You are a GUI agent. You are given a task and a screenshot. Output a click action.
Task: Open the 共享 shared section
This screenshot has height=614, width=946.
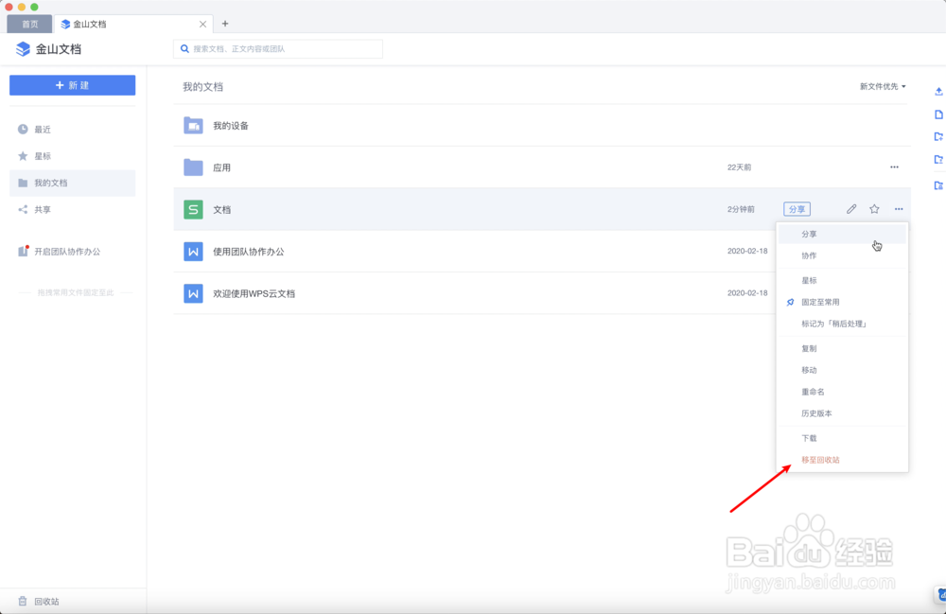(x=73, y=209)
